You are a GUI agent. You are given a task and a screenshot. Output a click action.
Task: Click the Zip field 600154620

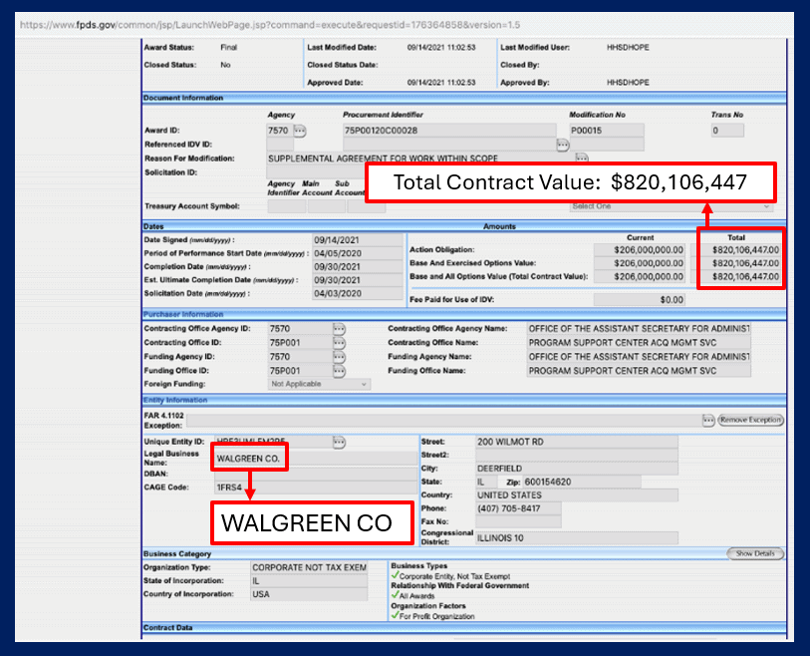point(582,482)
